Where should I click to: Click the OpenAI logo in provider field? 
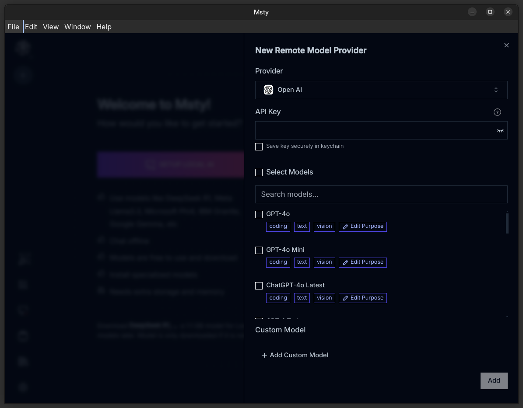tap(268, 90)
